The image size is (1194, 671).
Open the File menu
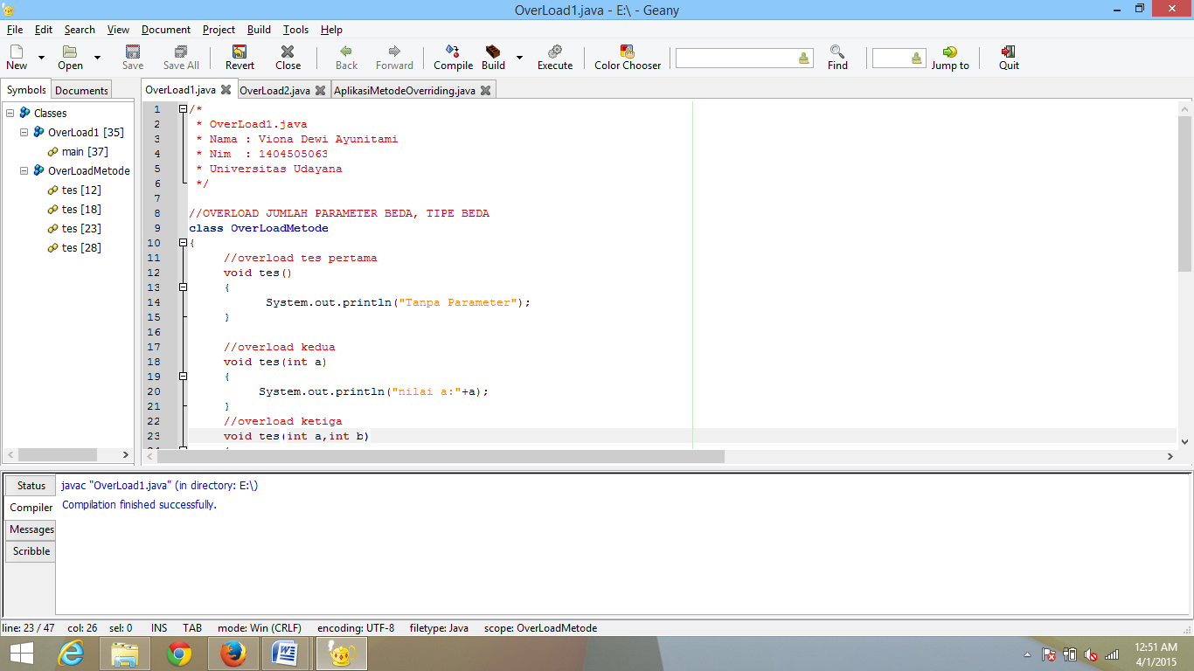14,30
